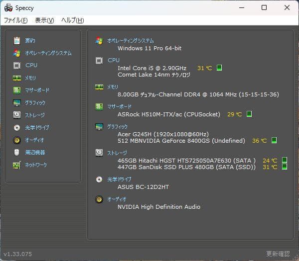Open the グラフィック heading link in summary
This screenshot has width=299, height=261.
[117, 126]
